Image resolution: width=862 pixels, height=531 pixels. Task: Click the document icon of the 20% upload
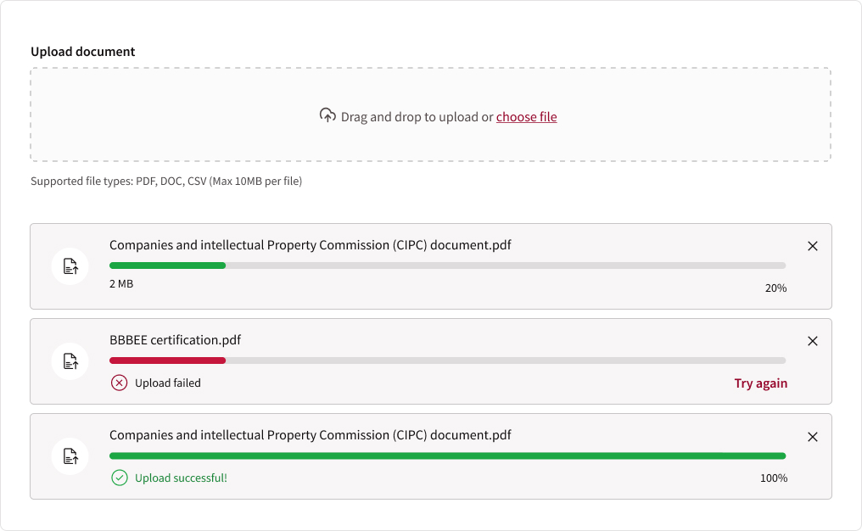pyautogui.click(x=70, y=267)
